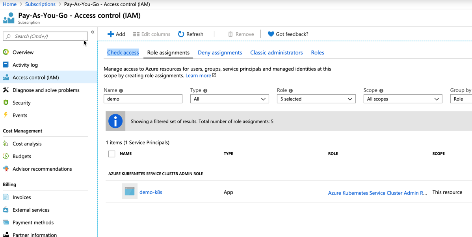Click the Got feedback heart icon

pyautogui.click(x=271, y=34)
